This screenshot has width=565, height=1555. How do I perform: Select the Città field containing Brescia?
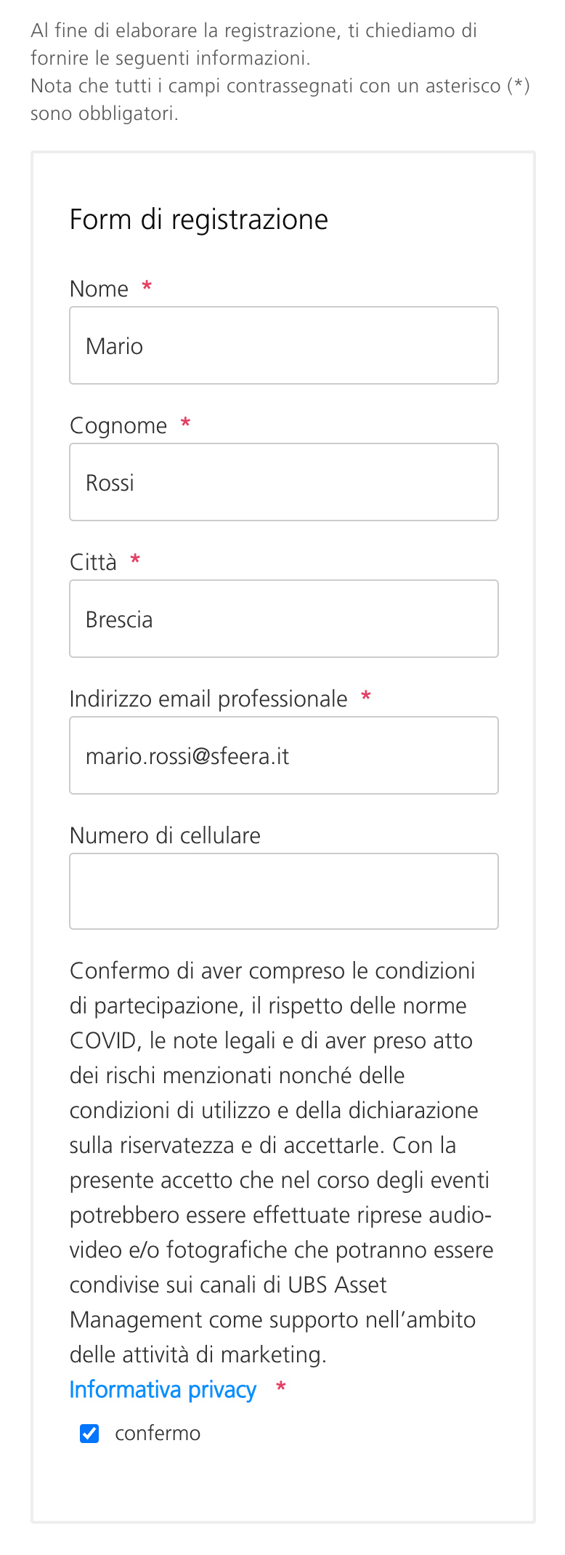(283, 619)
